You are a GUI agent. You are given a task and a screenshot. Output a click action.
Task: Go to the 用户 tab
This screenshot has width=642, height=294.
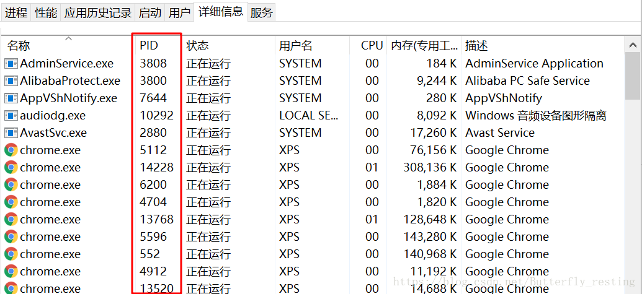pos(179,12)
